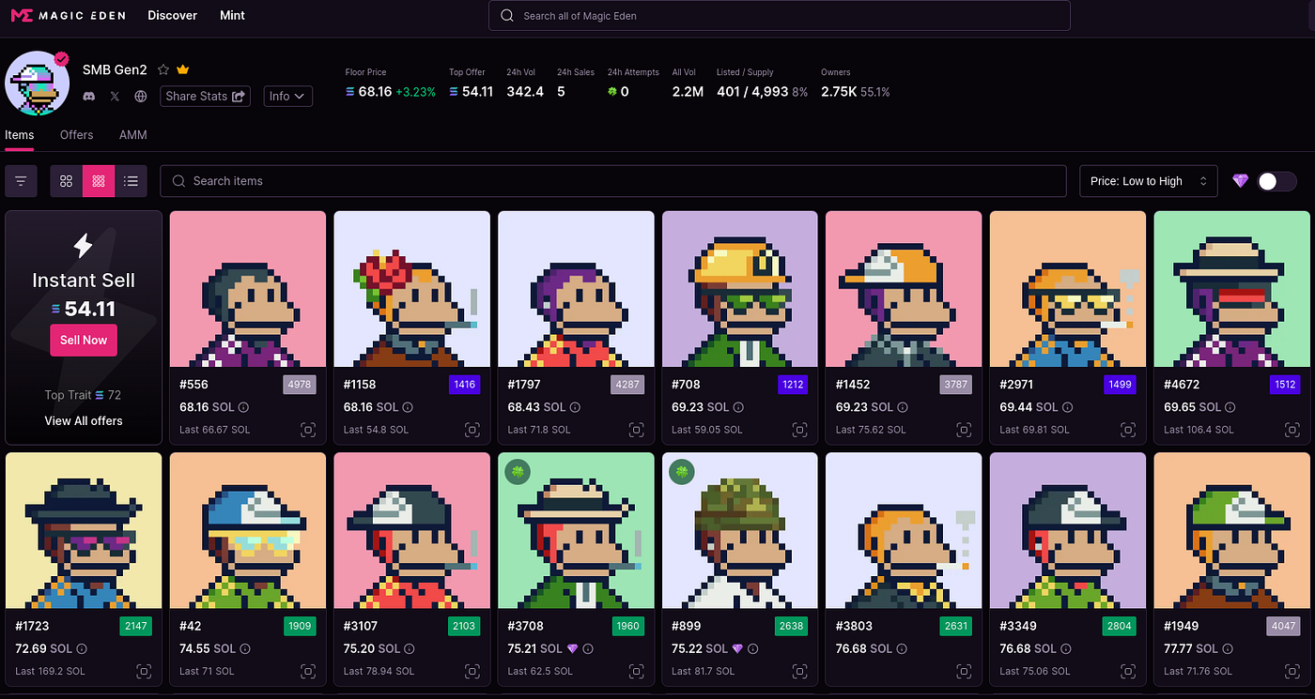Click the scan icon on card #1723

pos(144,672)
